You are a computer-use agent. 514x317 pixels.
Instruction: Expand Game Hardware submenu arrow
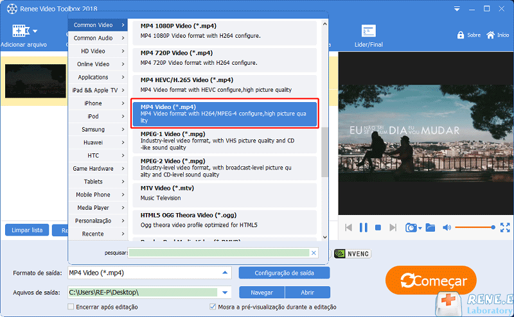(123, 169)
